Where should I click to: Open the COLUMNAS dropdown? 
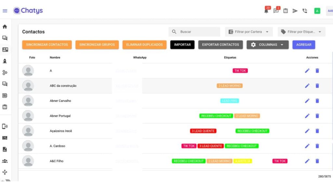click(267, 45)
